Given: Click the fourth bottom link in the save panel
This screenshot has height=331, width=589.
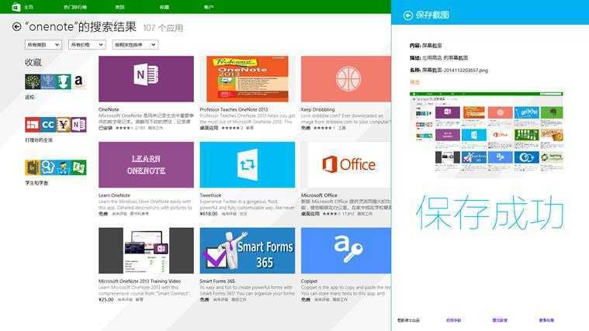Looking at the screenshot, I should tap(546, 320).
